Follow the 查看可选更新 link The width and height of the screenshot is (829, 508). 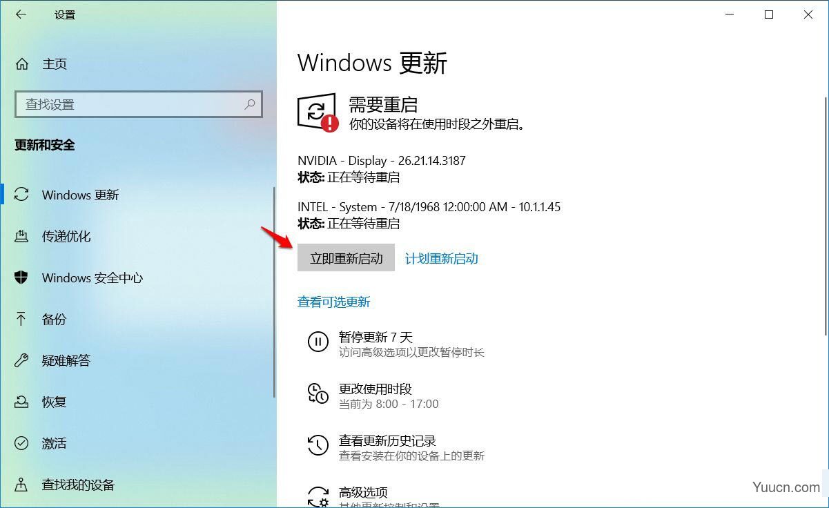tap(334, 302)
